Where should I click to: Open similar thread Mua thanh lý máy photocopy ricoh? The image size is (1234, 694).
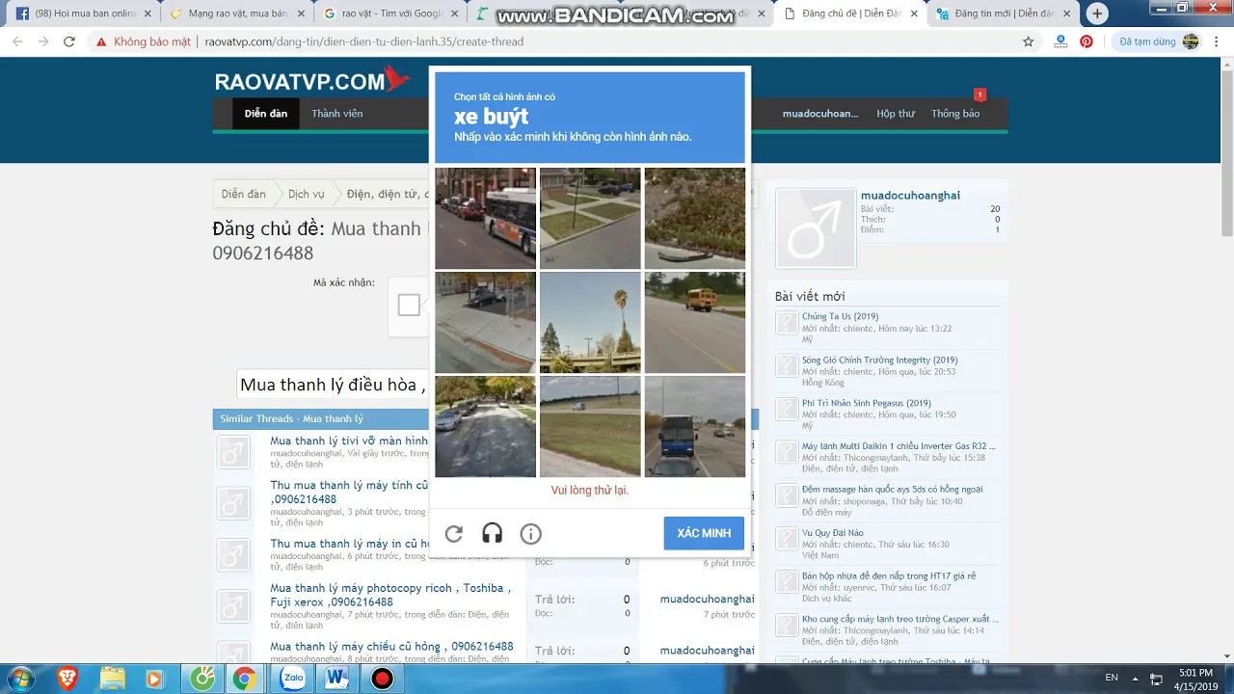pyautogui.click(x=390, y=595)
